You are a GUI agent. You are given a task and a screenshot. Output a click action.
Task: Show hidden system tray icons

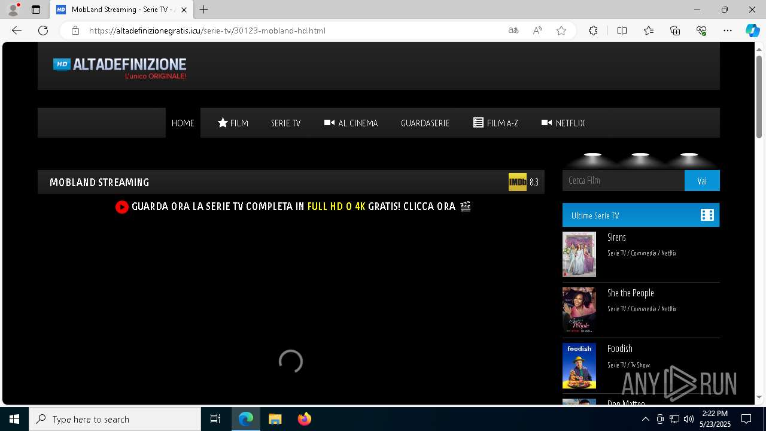pos(646,419)
